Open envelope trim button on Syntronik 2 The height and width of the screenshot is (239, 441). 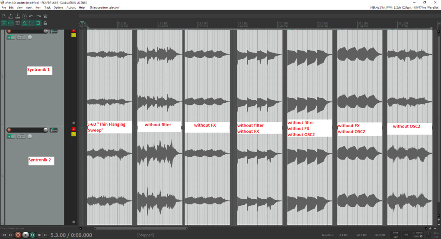(x=21, y=137)
